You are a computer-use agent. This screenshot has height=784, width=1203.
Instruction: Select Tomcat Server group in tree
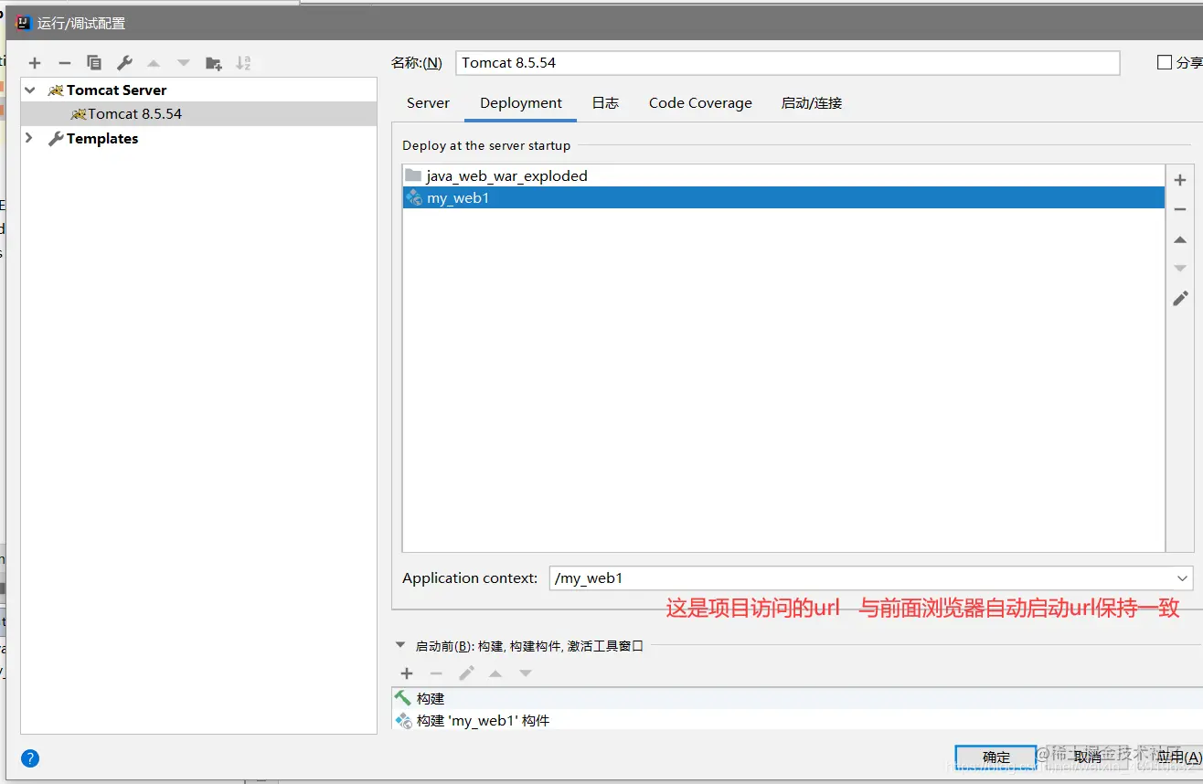point(198,90)
